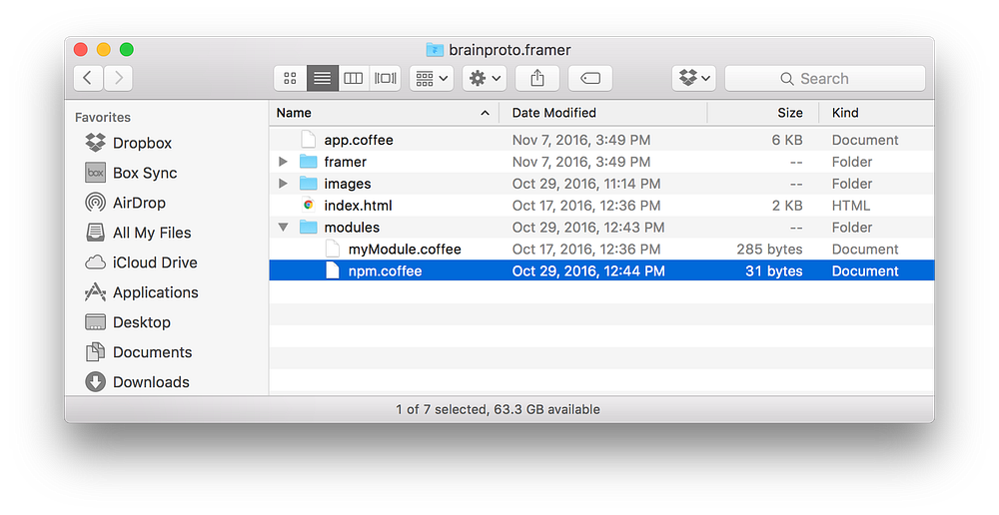The width and height of the screenshot is (999, 515).
Task: Collapse the modules folder triangle
Action: click(283, 228)
